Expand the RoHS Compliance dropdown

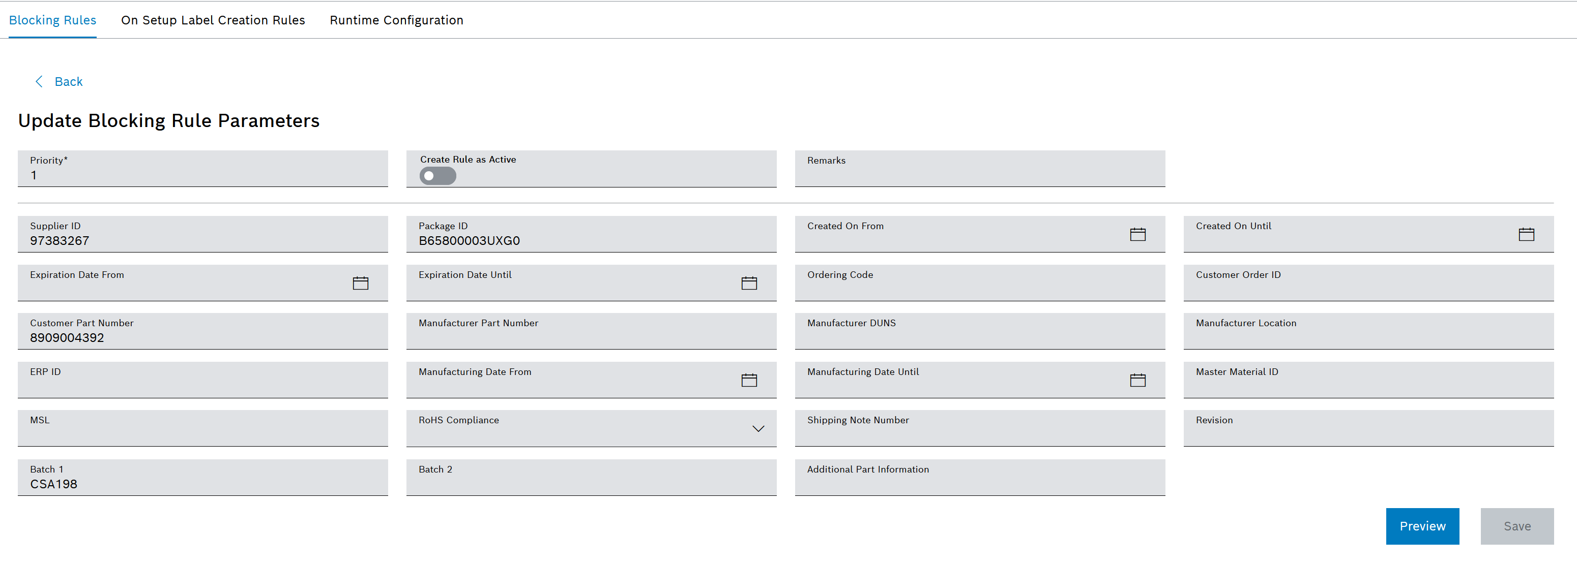[x=758, y=429]
